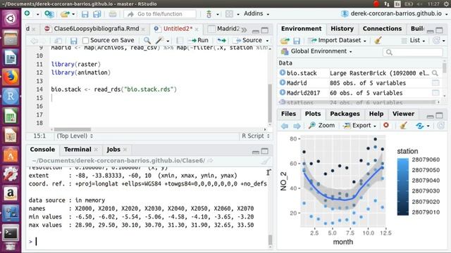Viewport: 451px width, 253px height.
Task: Go to next plot arrow
Action: tap(297, 126)
